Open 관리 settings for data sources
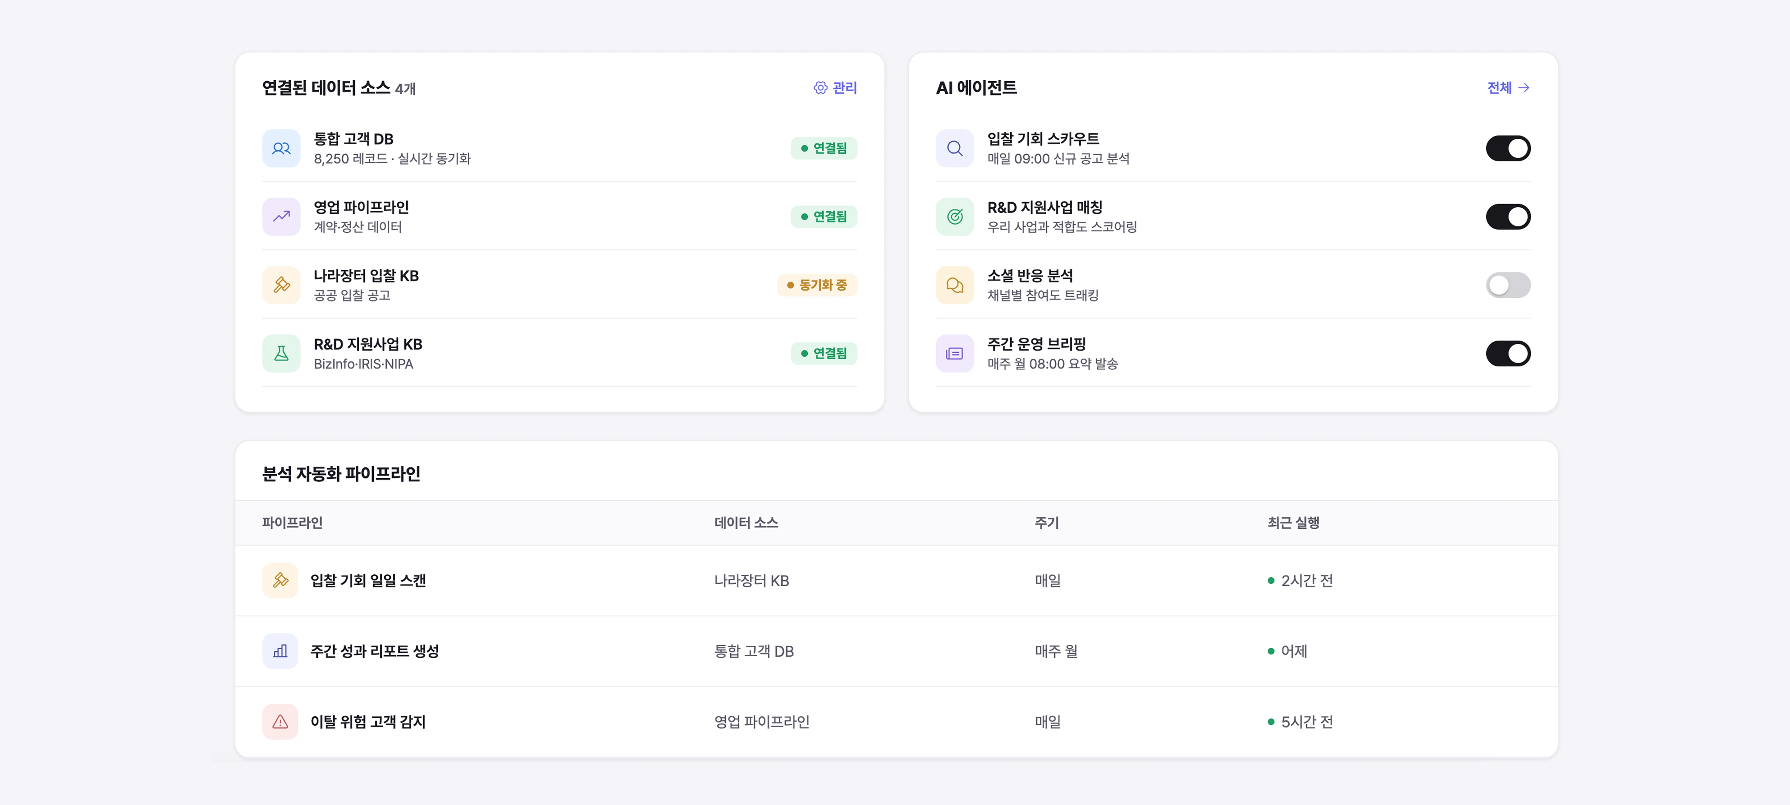 coord(835,88)
